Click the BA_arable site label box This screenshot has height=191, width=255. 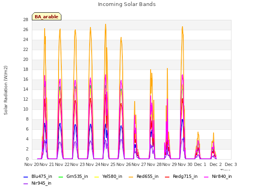point(47,16)
